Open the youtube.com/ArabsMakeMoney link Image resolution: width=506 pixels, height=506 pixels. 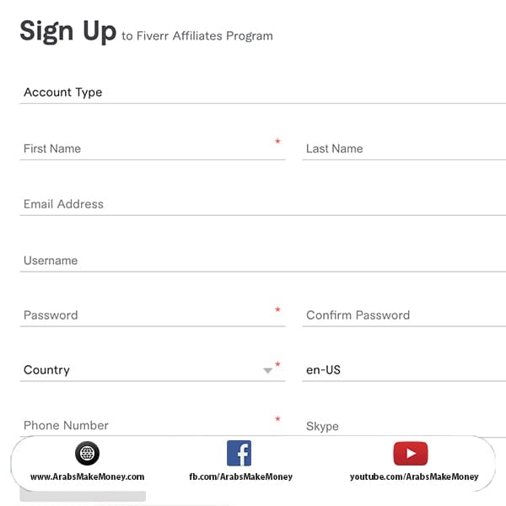click(x=414, y=476)
